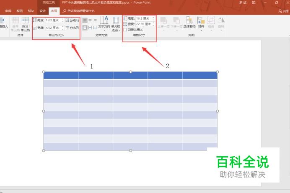Screen dimensions: 290x193
Task: Open the 选择窗格 (Selection Pane)
Action: tap(189, 23)
